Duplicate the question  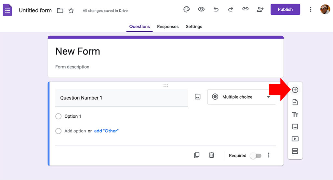[197, 155]
